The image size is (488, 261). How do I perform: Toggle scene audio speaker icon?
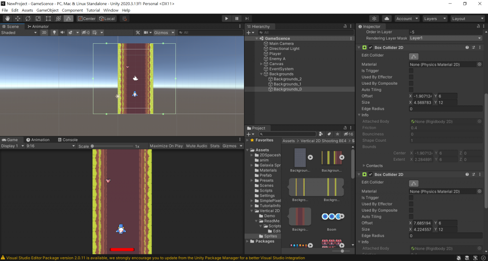(62, 33)
